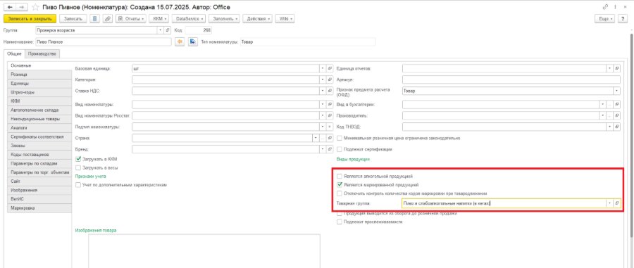Open the Группа field's linked item

168,30
